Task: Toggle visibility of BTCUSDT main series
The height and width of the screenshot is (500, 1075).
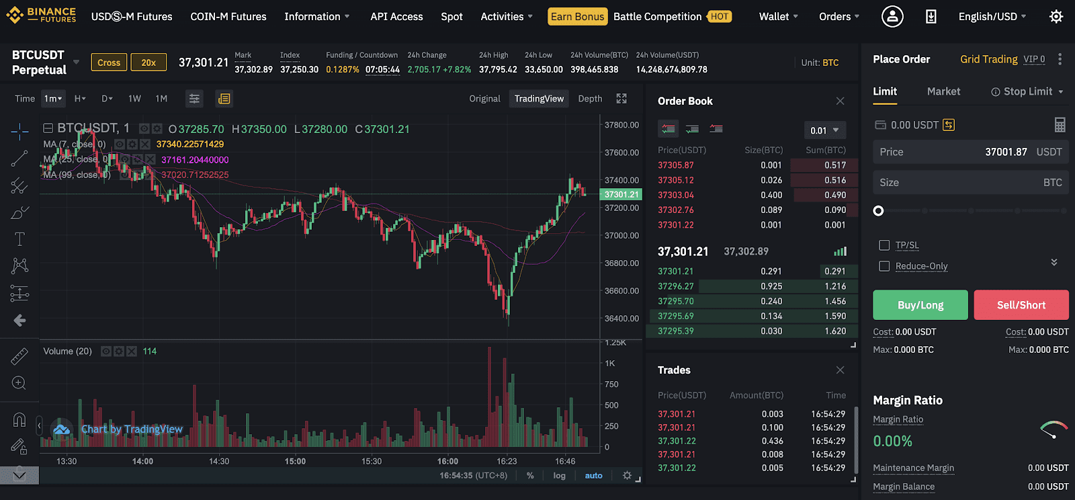Action: [x=144, y=128]
